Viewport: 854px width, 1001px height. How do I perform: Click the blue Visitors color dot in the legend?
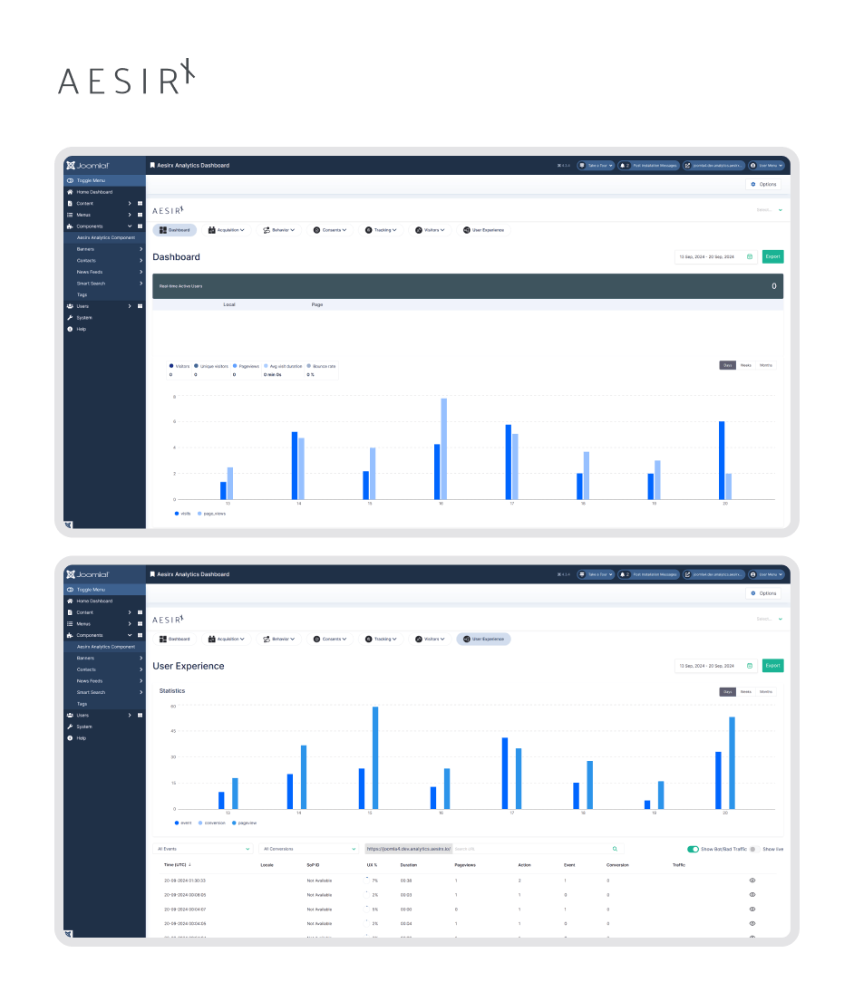[x=170, y=366]
